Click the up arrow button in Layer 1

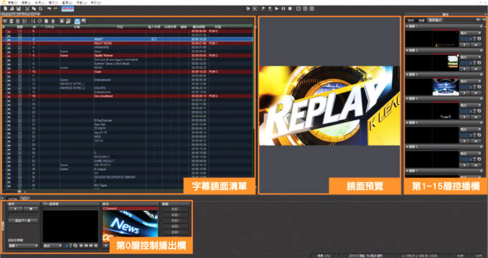tap(476, 45)
